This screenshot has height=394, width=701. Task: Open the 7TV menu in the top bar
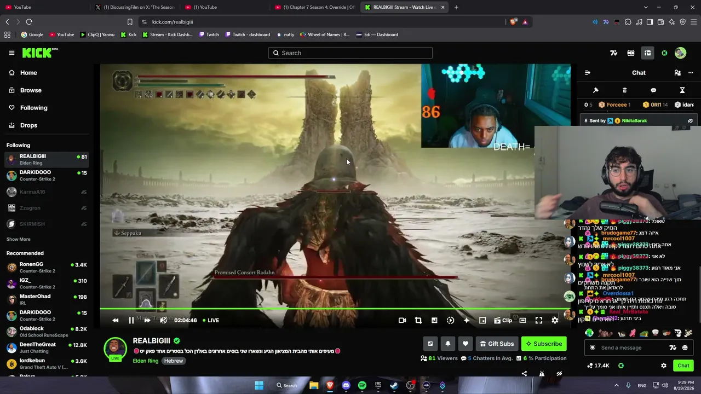(x=613, y=53)
